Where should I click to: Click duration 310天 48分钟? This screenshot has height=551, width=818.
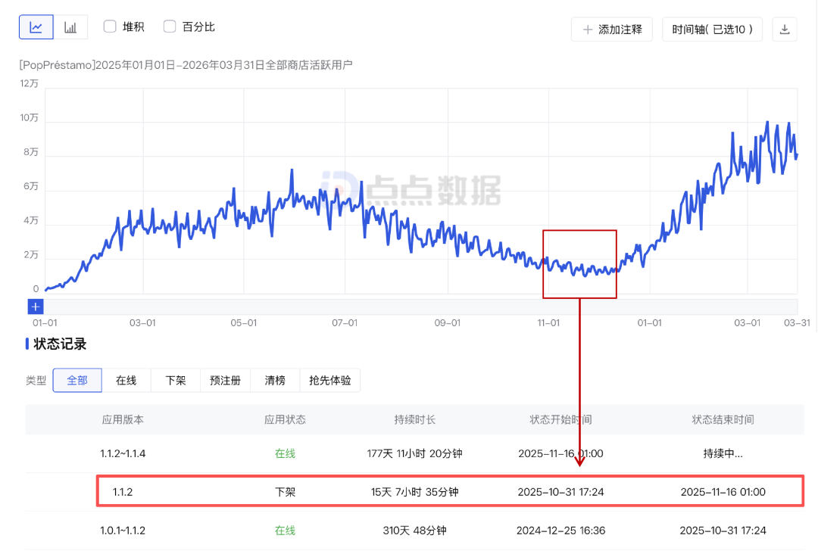(x=415, y=531)
